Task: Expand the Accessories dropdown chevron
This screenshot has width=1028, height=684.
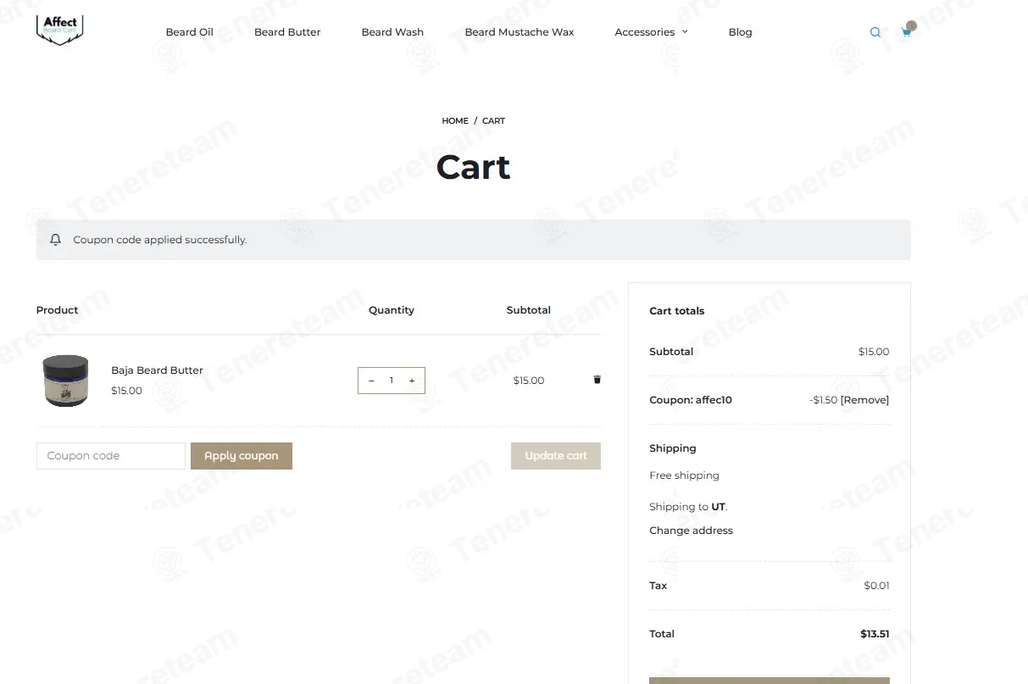Action: pos(685,31)
